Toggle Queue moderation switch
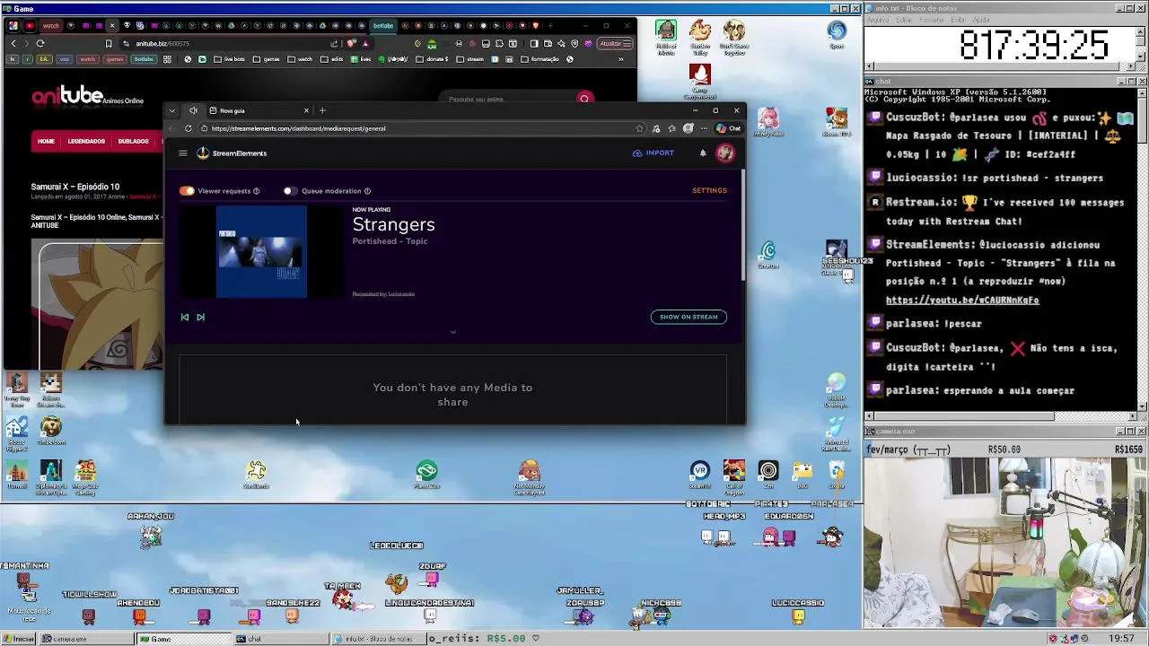This screenshot has height=646, width=1149. (289, 191)
